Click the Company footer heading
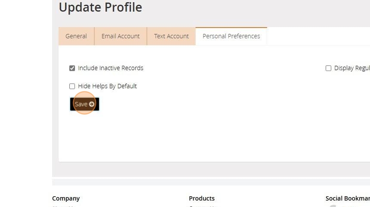 tap(66, 198)
